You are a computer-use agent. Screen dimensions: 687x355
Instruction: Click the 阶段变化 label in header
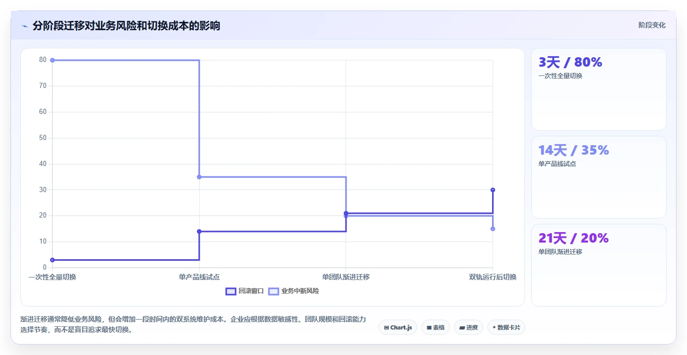pos(652,25)
